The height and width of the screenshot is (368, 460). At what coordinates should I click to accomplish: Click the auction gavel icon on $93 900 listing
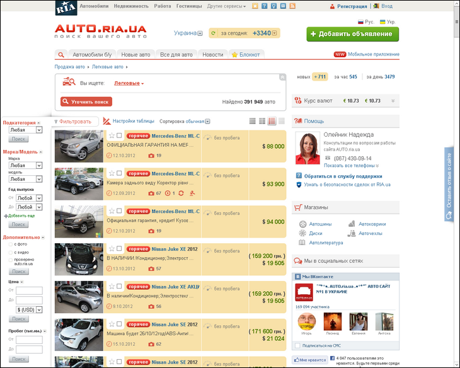coord(192,193)
